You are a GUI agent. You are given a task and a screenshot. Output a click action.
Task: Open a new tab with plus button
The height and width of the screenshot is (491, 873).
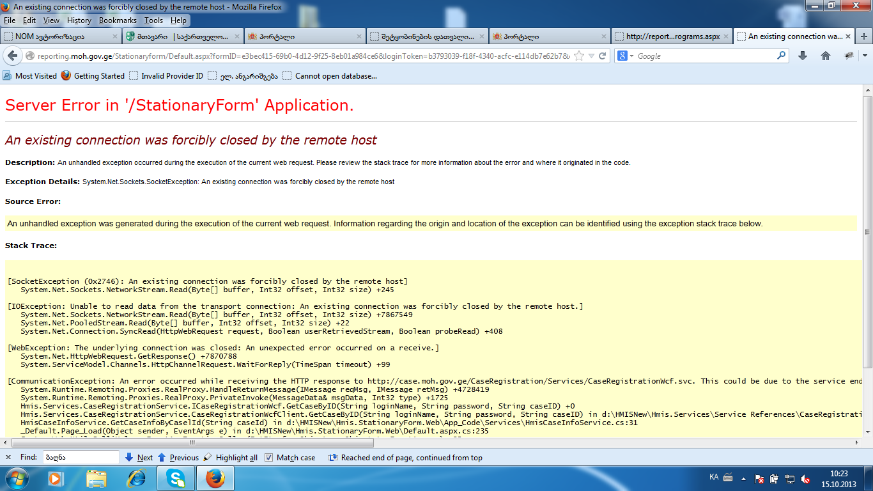(865, 36)
